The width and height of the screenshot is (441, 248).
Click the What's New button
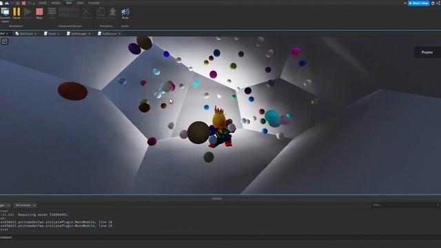418,3
